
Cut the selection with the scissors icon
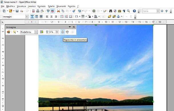[x=58, y=11]
